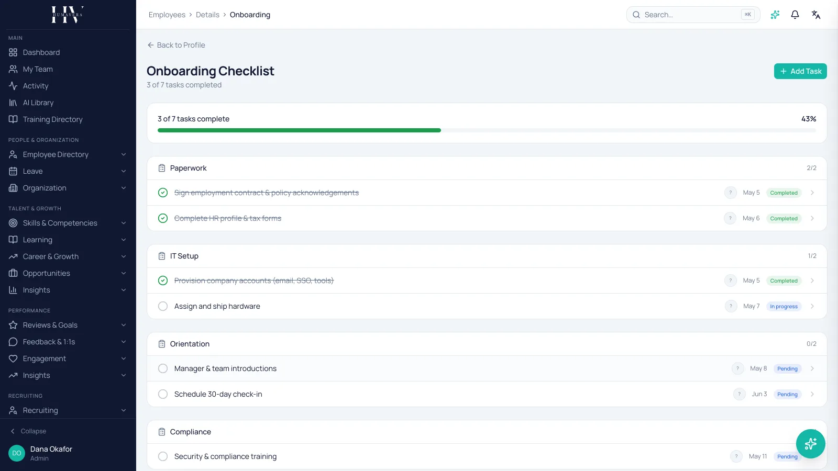Mark Manager & team introductions complete

pos(163,368)
